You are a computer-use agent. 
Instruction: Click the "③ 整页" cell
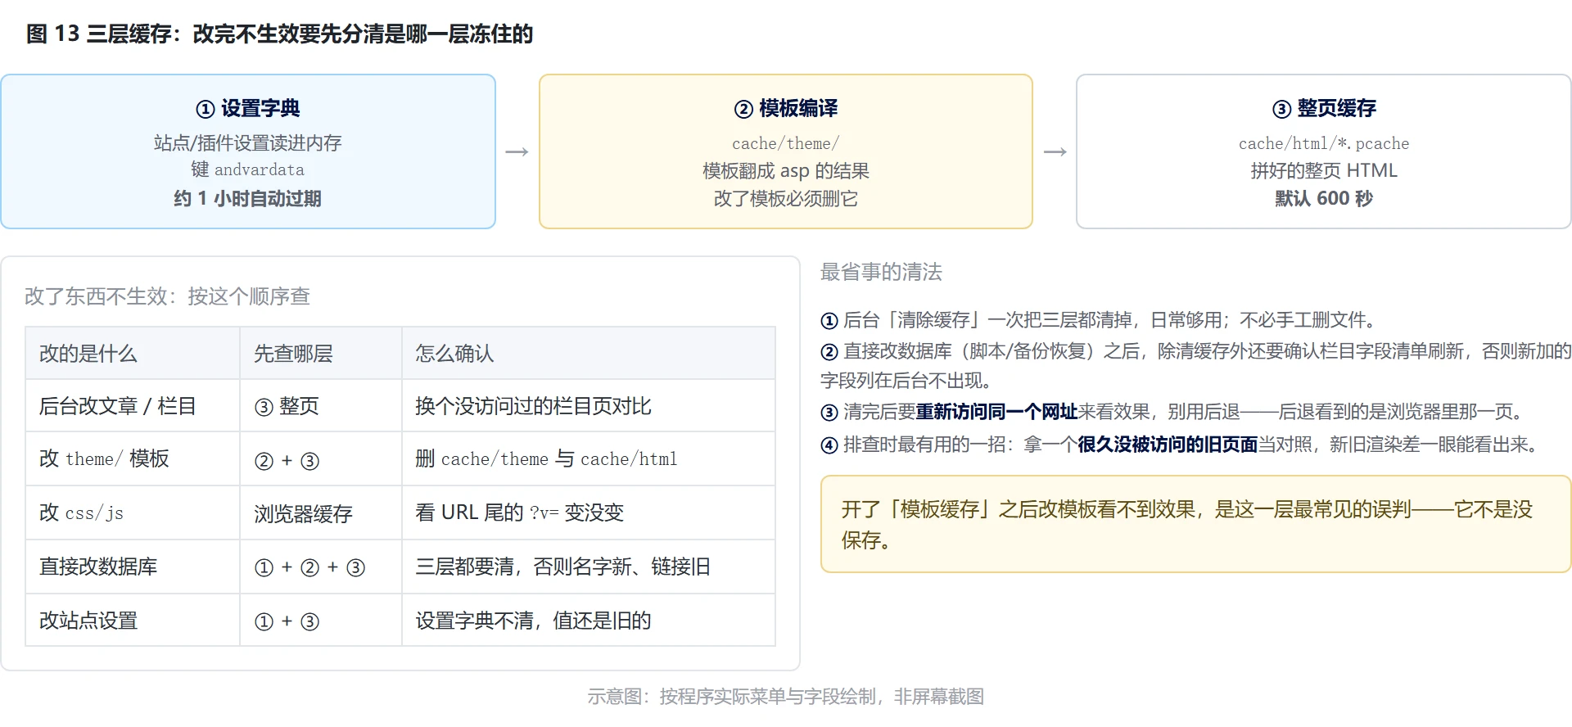pyautogui.click(x=321, y=406)
